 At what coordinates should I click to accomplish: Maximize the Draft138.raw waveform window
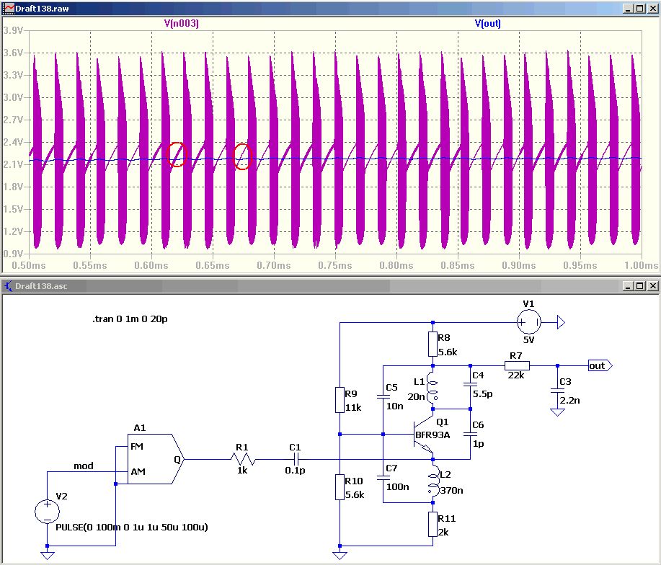[x=638, y=8]
